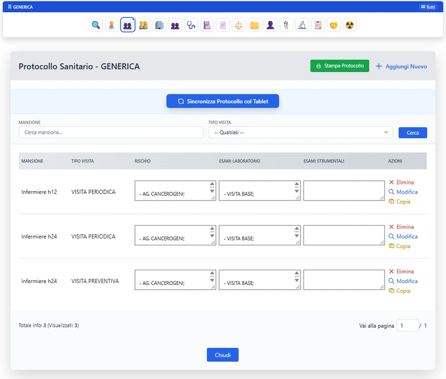Click the TIPO VISITA column header
Screen dimensions: 446x379
83,161
